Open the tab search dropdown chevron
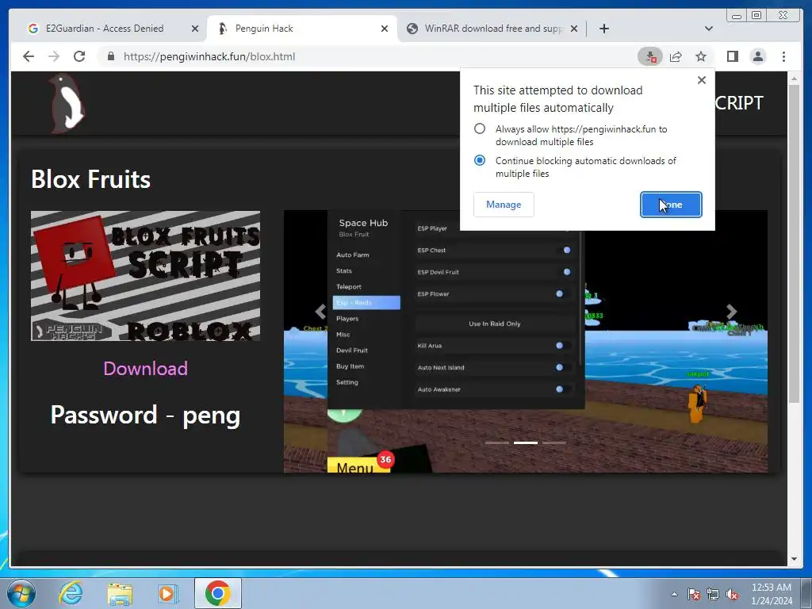Viewport: 812px width, 609px height. [709, 29]
